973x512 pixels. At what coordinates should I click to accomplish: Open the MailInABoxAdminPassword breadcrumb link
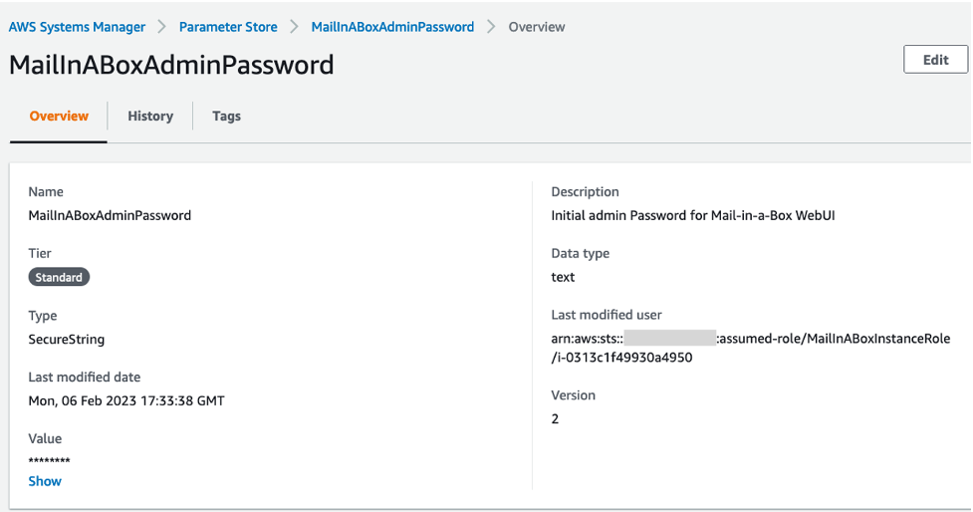point(392,27)
